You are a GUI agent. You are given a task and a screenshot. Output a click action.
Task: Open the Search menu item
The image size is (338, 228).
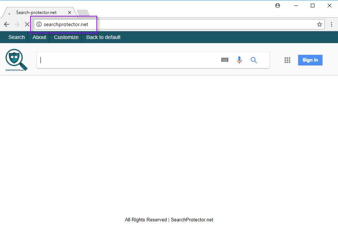(x=17, y=37)
